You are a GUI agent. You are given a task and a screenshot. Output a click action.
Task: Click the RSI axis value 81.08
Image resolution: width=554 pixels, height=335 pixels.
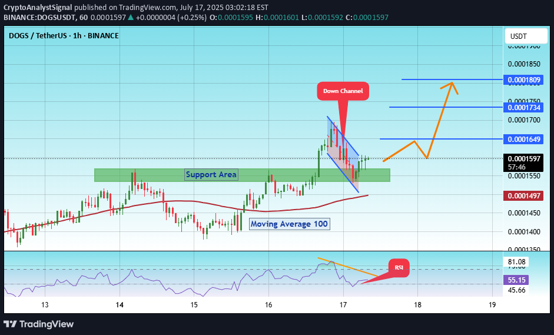point(516,262)
